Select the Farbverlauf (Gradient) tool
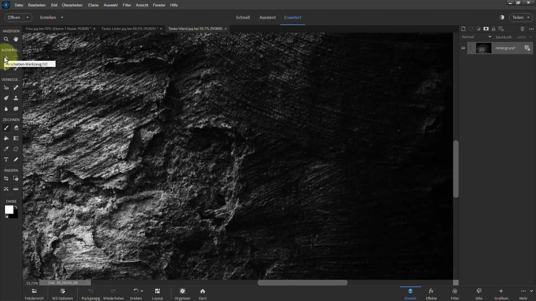The image size is (536, 301). tap(16, 138)
